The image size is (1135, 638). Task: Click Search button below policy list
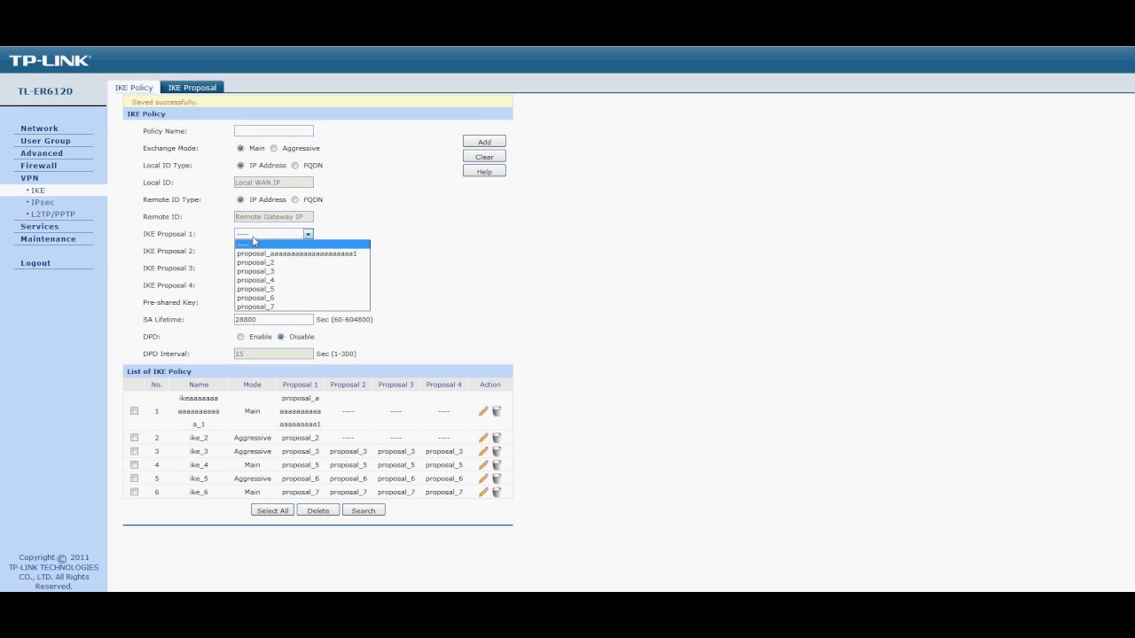point(364,510)
